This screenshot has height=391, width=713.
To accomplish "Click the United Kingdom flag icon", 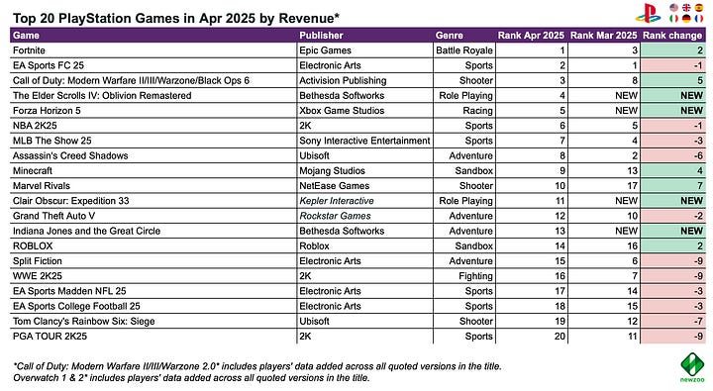I will pos(686,7).
